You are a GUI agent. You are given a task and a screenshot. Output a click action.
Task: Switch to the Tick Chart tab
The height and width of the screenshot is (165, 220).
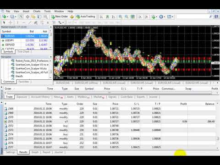click(23, 52)
